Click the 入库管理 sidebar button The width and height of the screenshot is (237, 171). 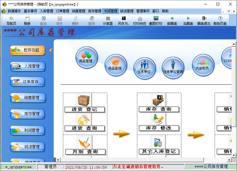pyautogui.click(x=28, y=66)
